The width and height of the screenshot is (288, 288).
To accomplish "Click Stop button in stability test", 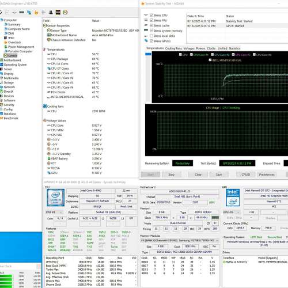I will coord(171,175).
